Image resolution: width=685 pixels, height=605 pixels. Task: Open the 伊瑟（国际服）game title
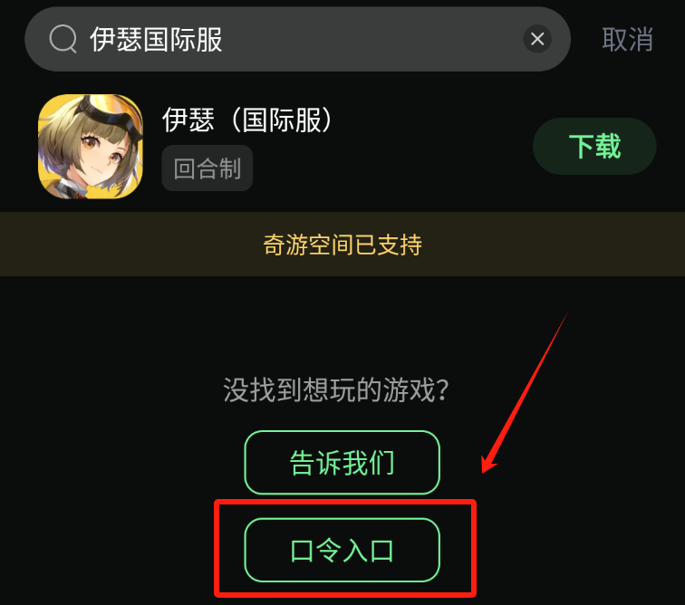(x=246, y=120)
